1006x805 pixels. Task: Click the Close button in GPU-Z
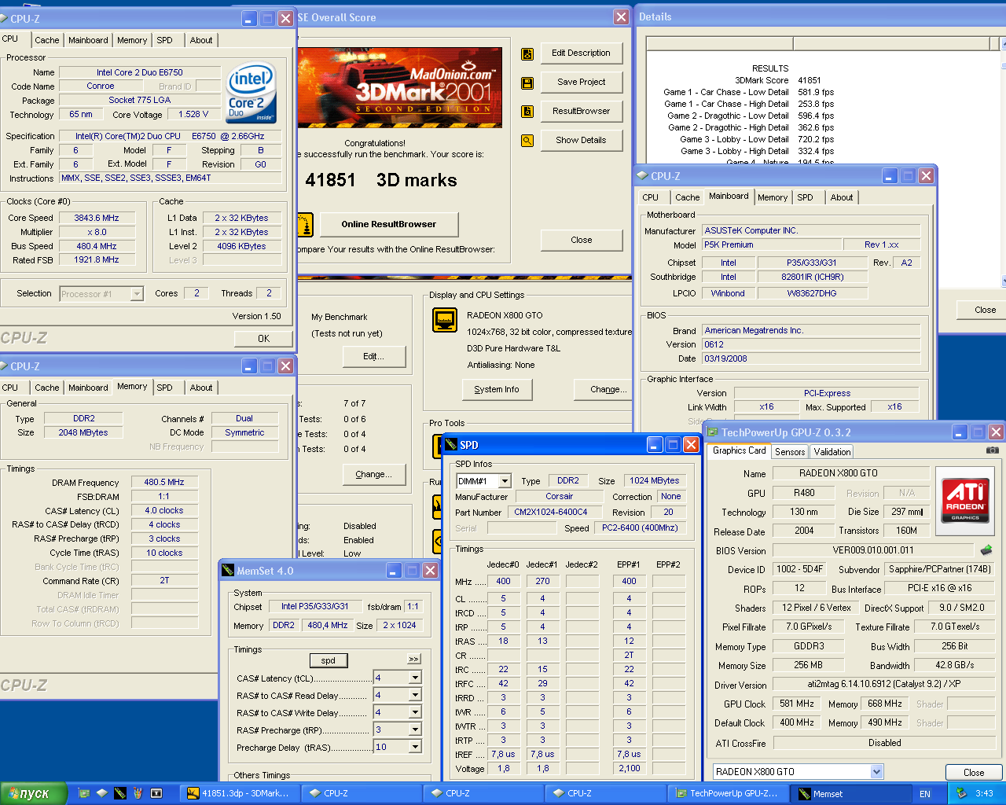(974, 773)
